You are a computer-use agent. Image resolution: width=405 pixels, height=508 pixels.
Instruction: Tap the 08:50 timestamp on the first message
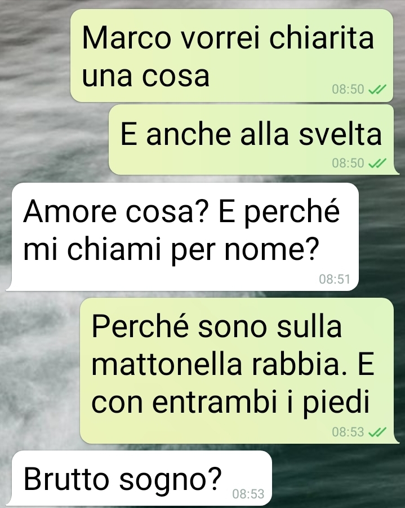tap(348, 89)
